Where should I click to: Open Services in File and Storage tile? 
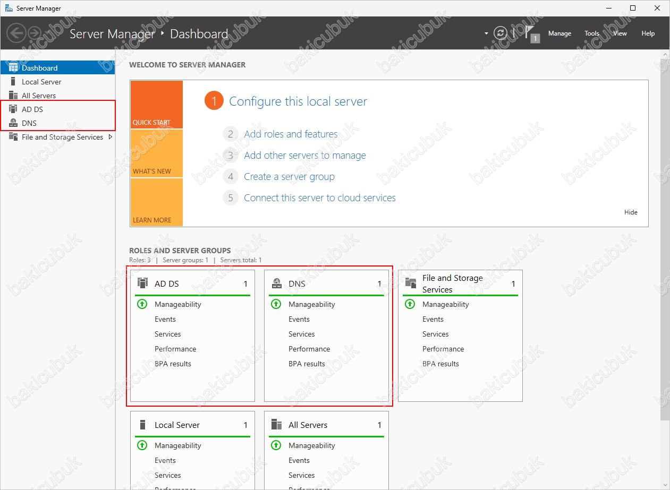click(436, 334)
